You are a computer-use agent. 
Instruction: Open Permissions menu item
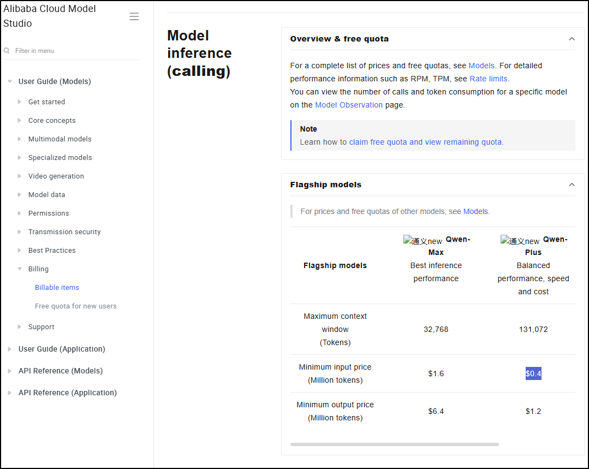49,213
